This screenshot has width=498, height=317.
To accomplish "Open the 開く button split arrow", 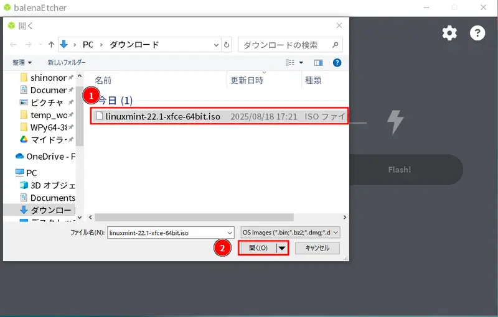I will click(x=282, y=248).
